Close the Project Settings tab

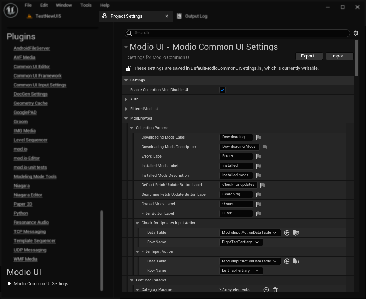tap(167, 16)
